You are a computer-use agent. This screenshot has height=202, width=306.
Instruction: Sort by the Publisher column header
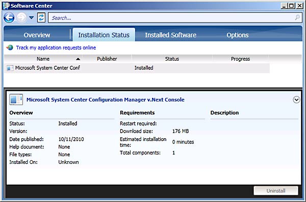click(x=107, y=59)
